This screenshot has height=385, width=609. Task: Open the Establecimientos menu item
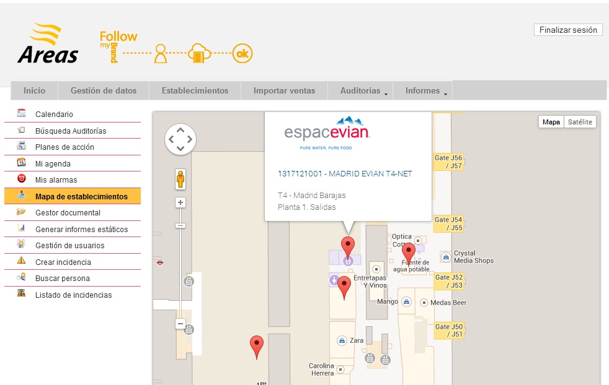coord(195,91)
